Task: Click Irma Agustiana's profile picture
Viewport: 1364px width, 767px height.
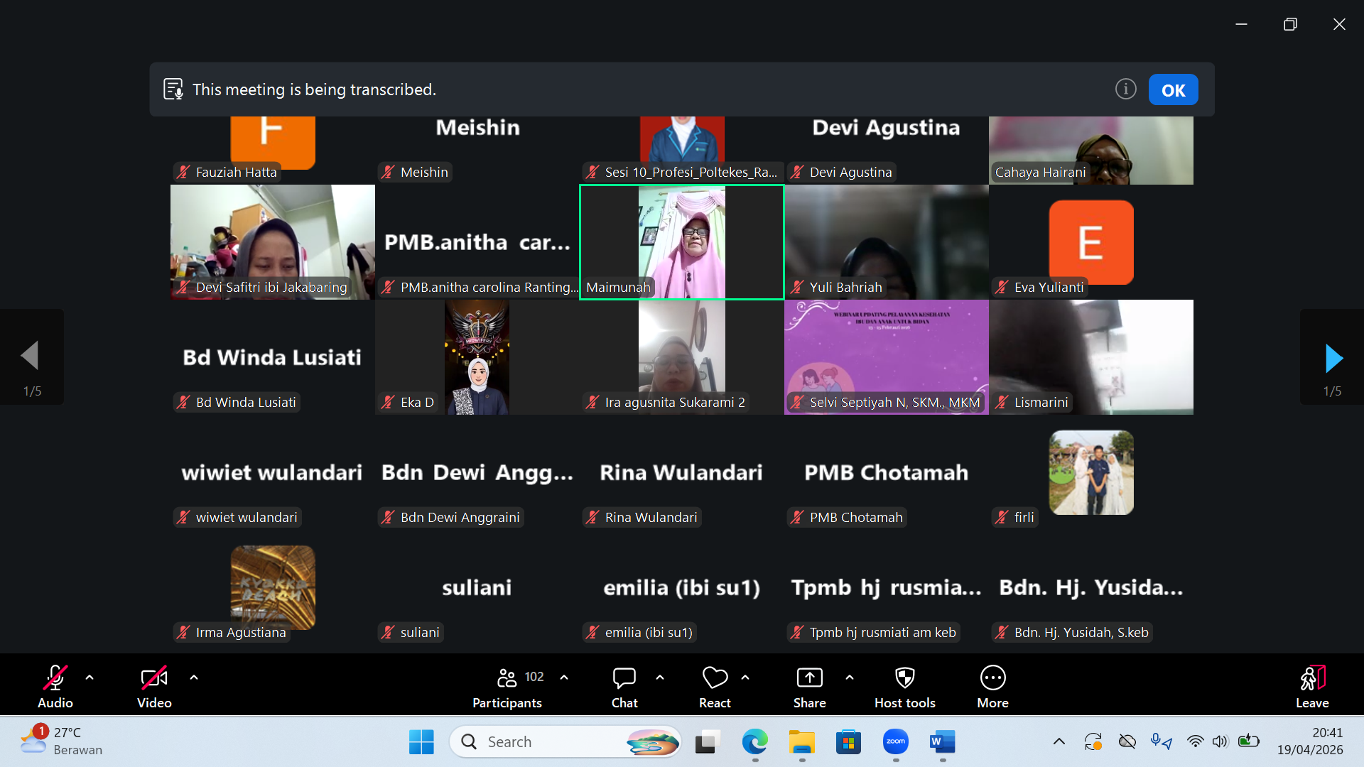Action: tap(273, 587)
